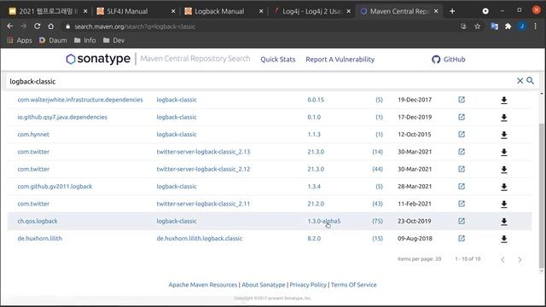Download io.github.qsy7.java.dependencies logback-classic artifact

tap(504, 118)
